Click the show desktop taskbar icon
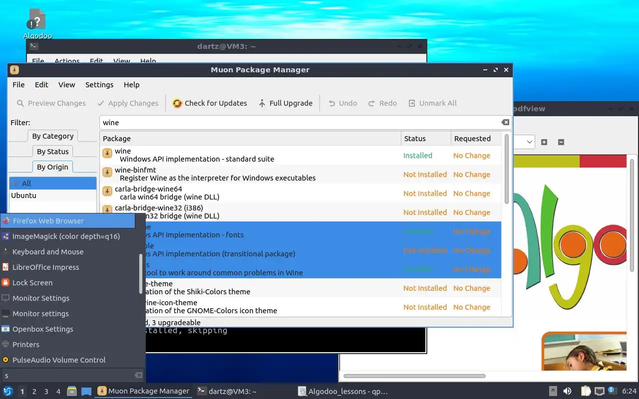639x399 pixels. tap(86, 391)
